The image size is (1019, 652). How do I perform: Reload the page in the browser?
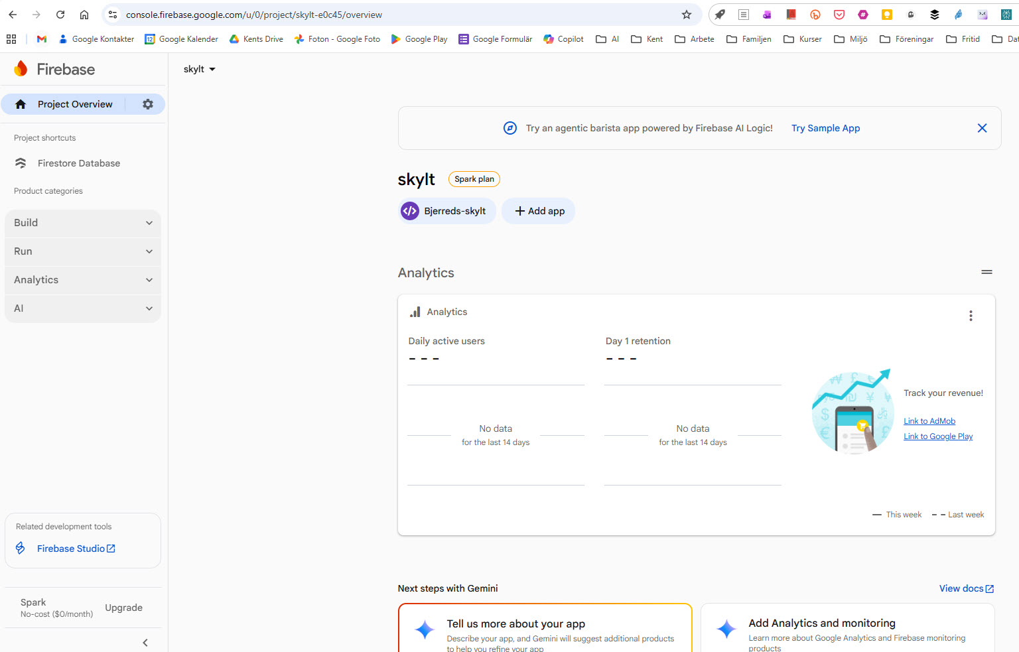60,15
